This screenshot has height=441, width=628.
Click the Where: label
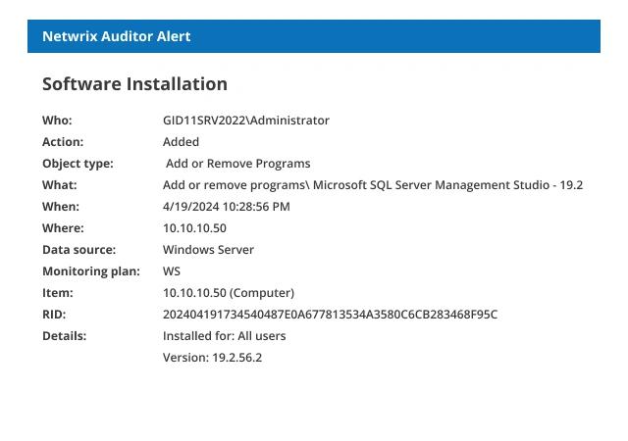pyautogui.click(x=63, y=228)
